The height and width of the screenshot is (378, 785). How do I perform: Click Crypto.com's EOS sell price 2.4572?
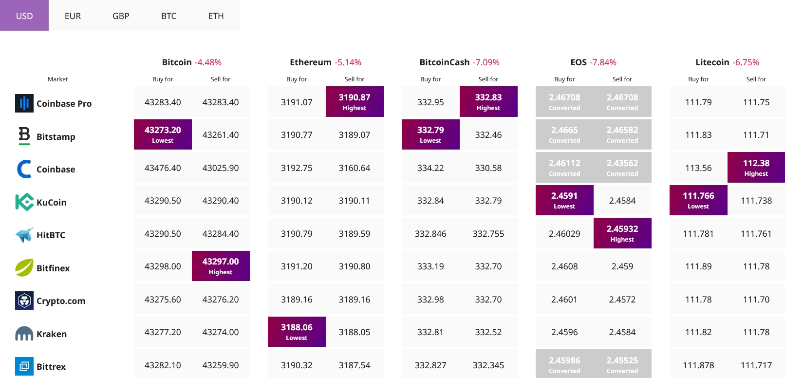pyautogui.click(x=622, y=300)
